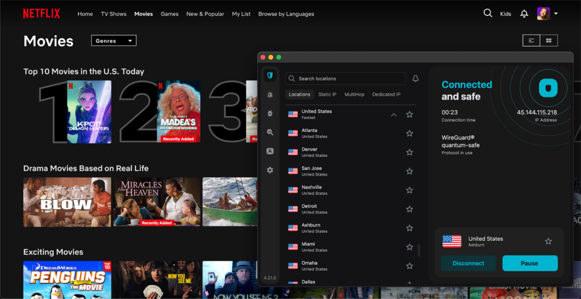The height and width of the screenshot is (299, 581).
Task: Open Kids profile link
Action: click(x=506, y=14)
